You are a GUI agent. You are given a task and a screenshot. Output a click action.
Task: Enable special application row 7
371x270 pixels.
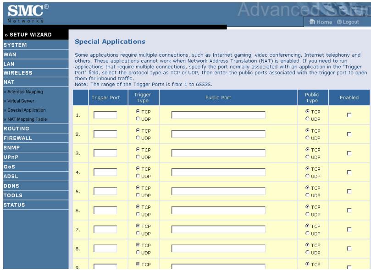pos(349,229)
